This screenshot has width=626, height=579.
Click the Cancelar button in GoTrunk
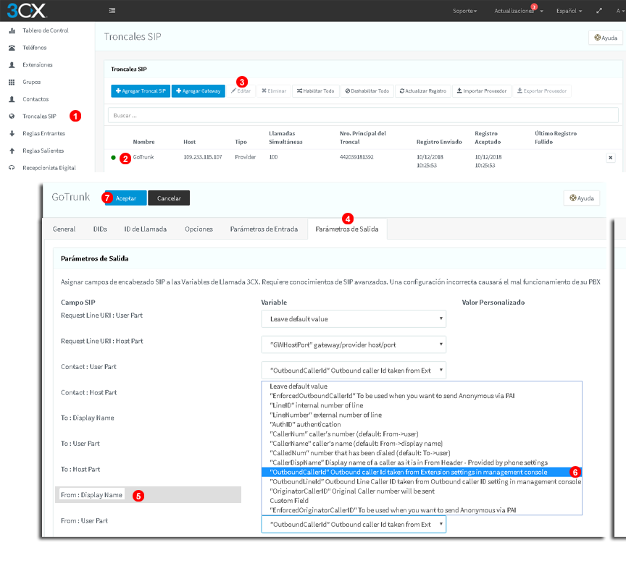point(169,198)
